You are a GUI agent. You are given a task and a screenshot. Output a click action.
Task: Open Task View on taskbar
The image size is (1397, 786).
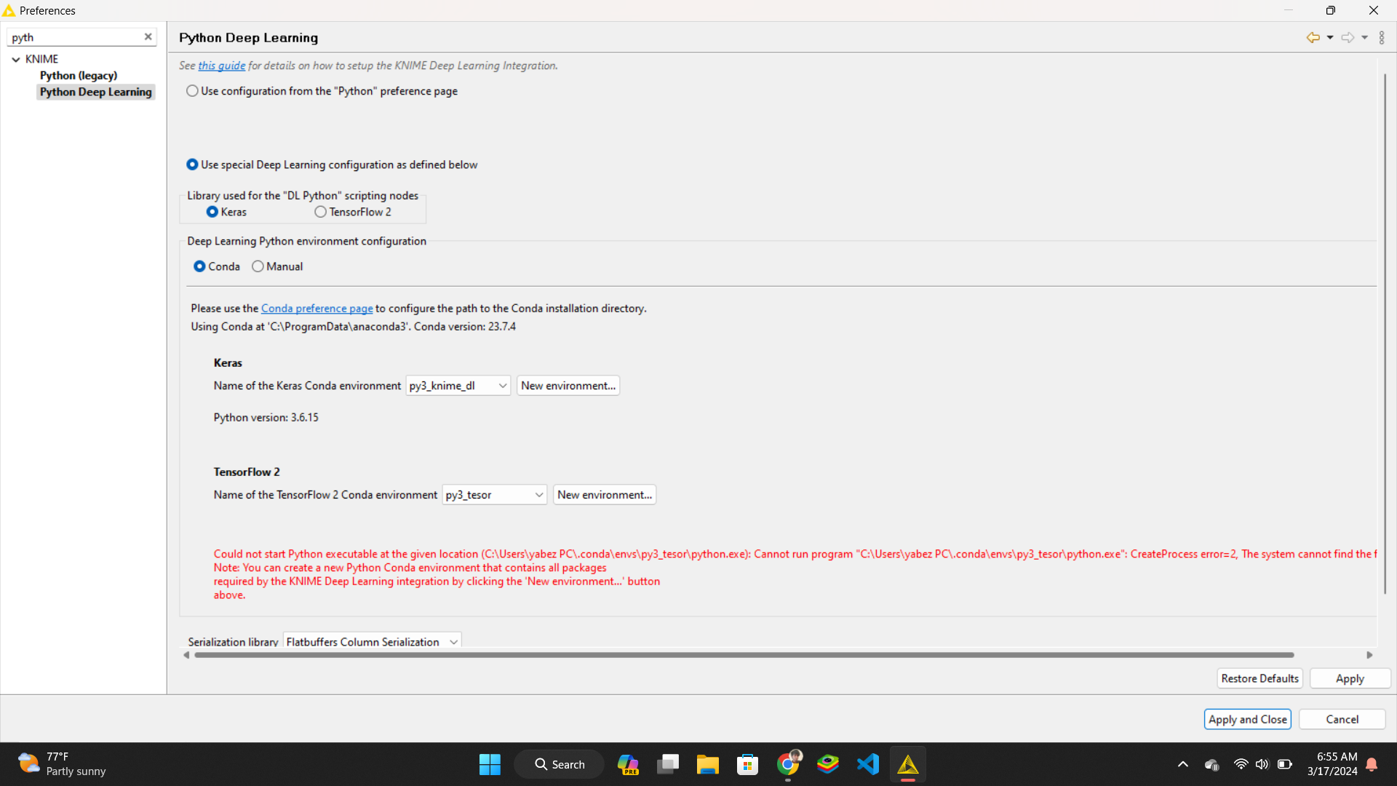click(x=668, y=764)
